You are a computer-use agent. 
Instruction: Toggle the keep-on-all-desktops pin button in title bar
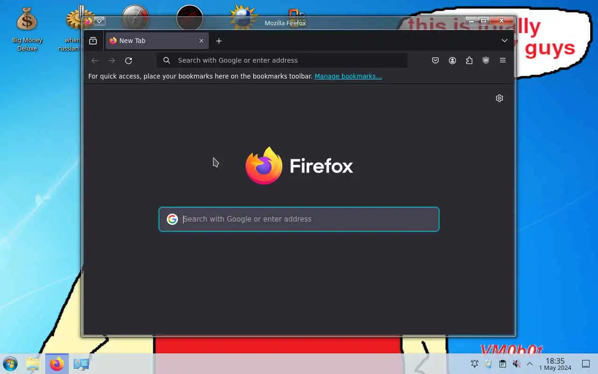(x=100, y=21)
